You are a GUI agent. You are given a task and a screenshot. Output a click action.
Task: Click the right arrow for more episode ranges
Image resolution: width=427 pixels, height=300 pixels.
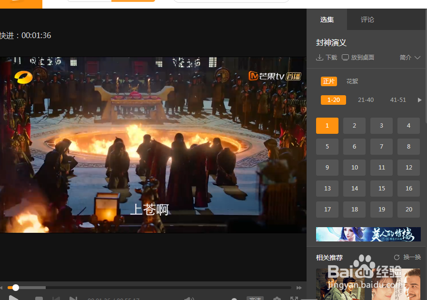click(x=419, y=100)
